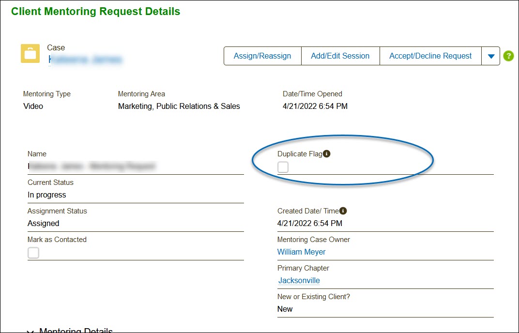Image resolution: width=519 pixels, height=333 pixels.
Task: Open the actions dropdown arrow beside Accept/Decline Request
Action: [x=491, y=56]
